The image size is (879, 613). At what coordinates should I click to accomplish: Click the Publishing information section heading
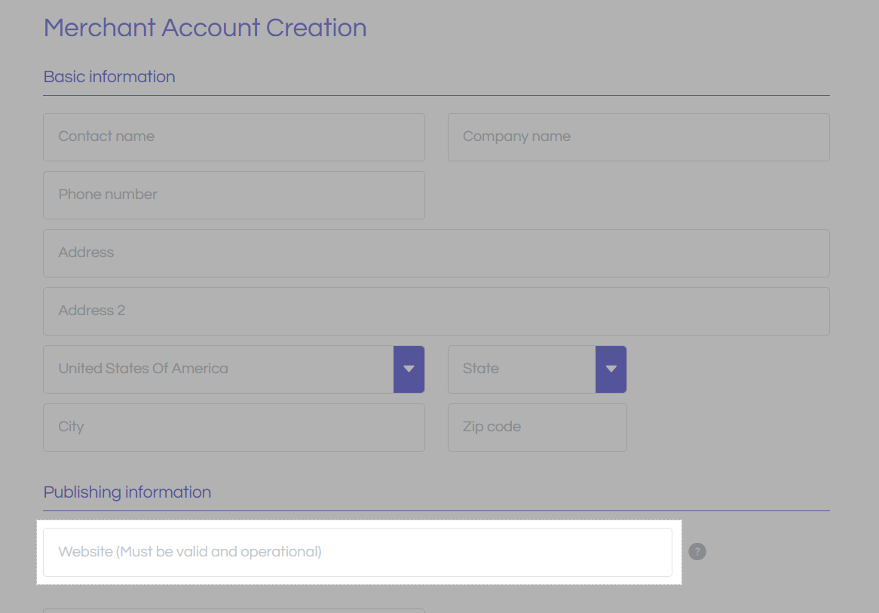coord(127,492)
